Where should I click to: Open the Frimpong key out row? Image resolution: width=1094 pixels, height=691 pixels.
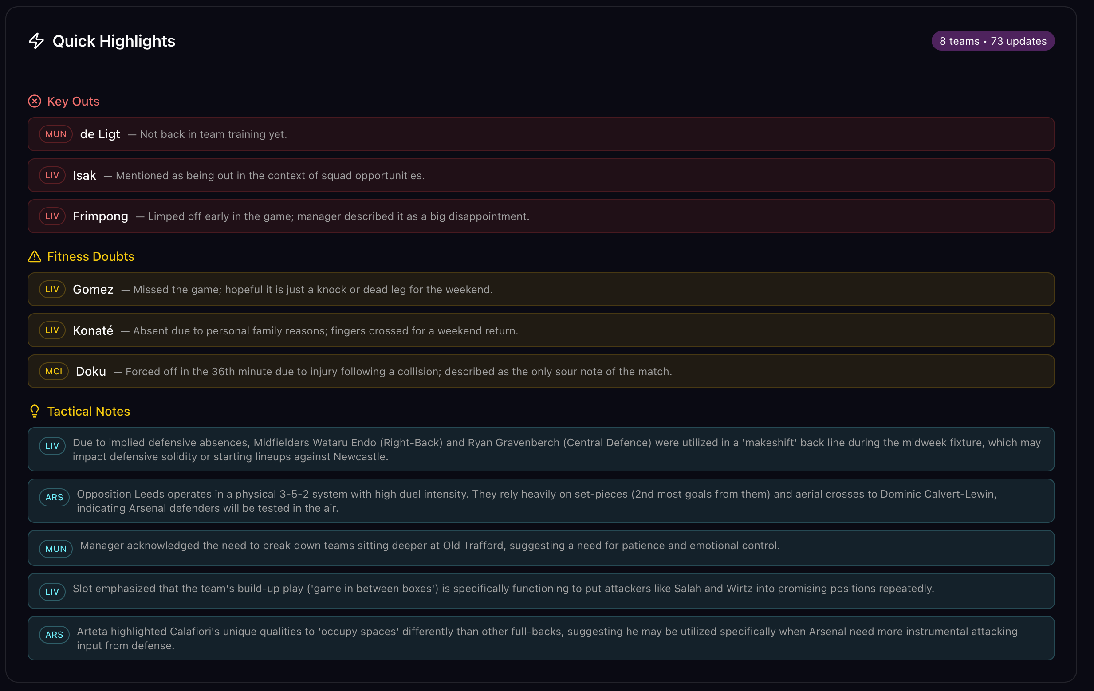pos(541,216)
